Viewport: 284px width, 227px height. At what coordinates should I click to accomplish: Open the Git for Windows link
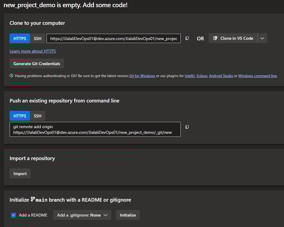click(x=142, y=76)
